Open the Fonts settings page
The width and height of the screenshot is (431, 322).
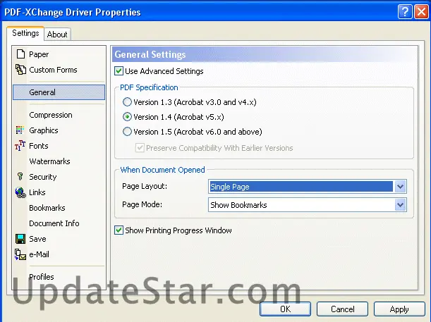tap(59, 145)
